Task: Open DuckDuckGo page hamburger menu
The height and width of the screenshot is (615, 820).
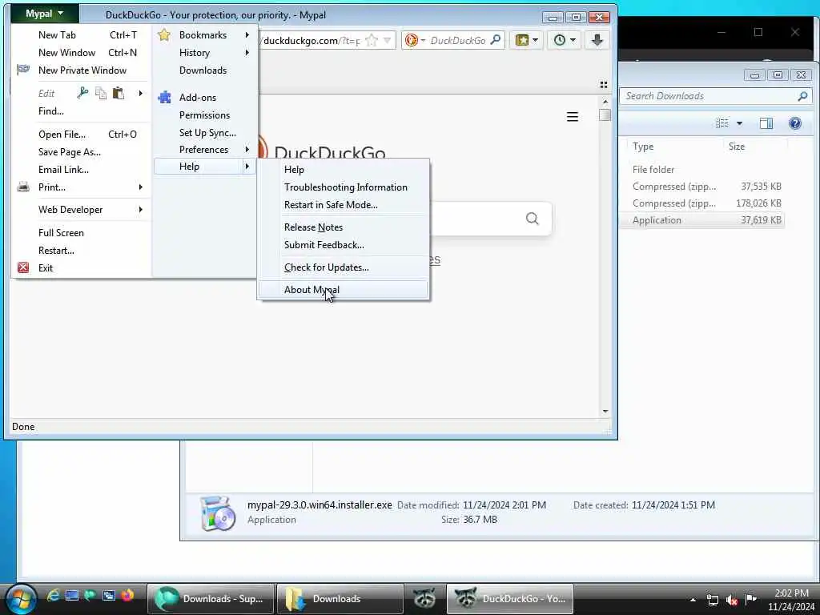Action: [573, 117]
